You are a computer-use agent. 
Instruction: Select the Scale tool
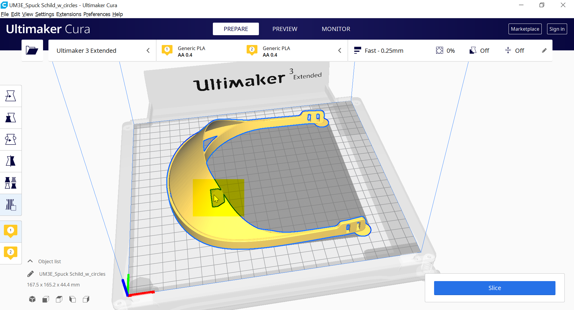pos(11,118)
